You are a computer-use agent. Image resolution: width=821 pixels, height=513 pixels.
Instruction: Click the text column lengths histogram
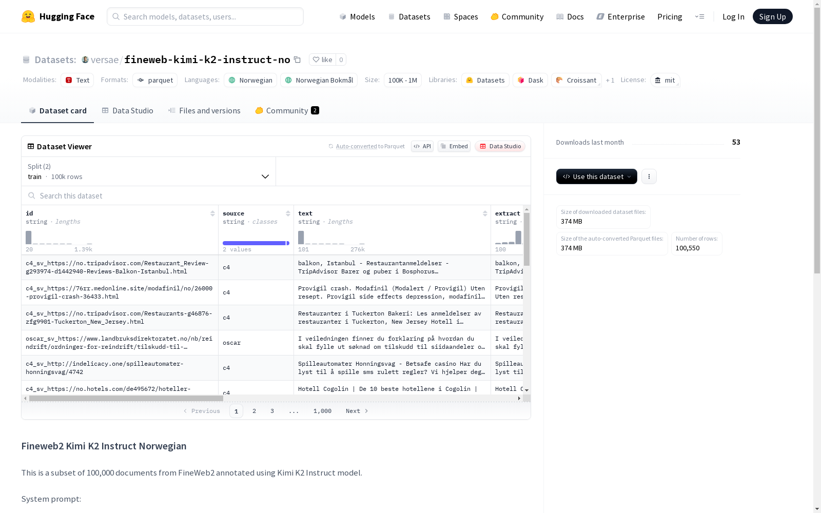(x=331, y=238)
